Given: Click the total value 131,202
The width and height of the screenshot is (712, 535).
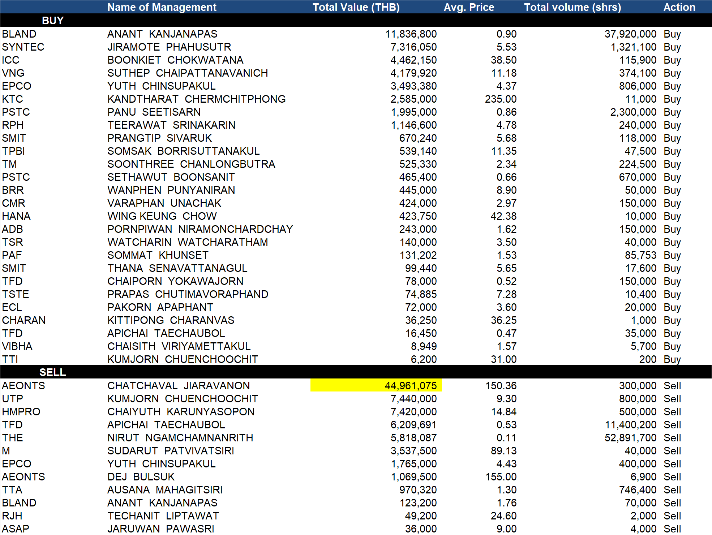Looking at the screenshot, I should click(418, 255).
